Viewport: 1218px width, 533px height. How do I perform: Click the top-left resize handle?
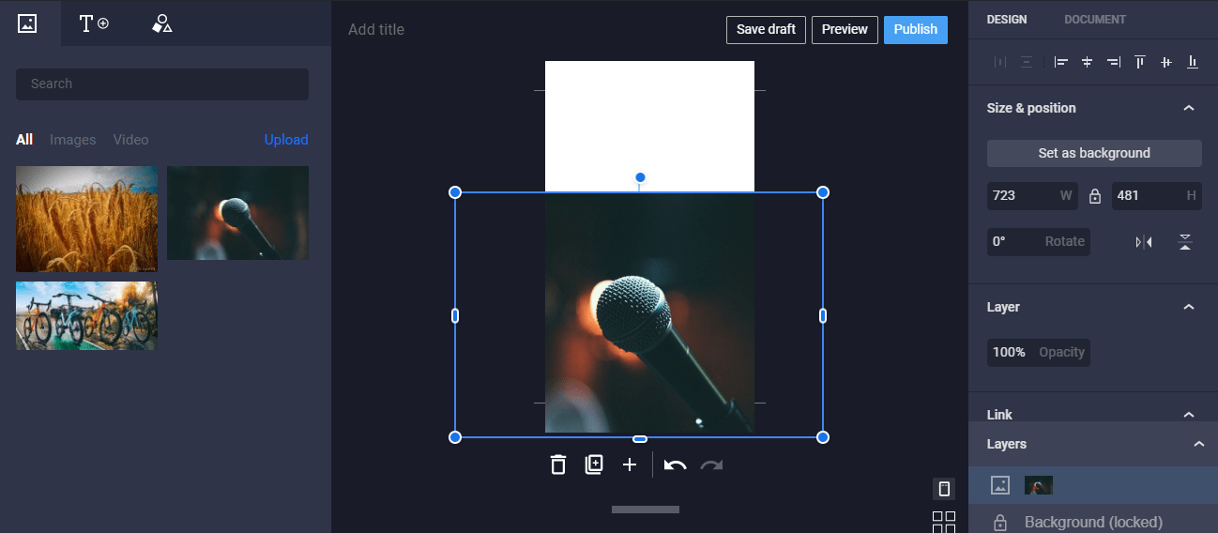(455, 192)
